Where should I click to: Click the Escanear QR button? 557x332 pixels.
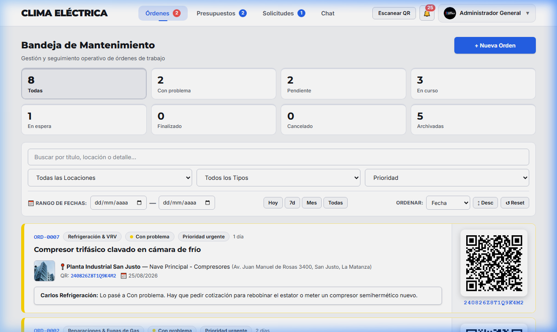point(394,13)
